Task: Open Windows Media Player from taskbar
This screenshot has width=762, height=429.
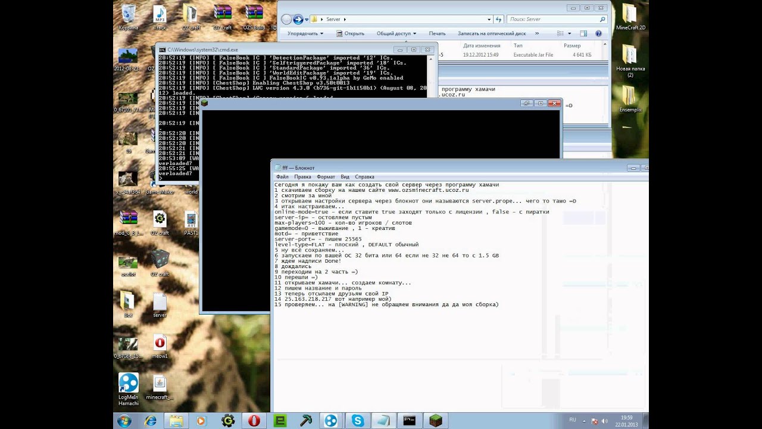Action: click(x=201, y=421)
